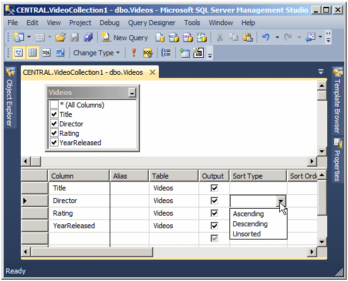Choose Ascending in the Sort Type dropdown
348x281 pixels.
point(248,214)
